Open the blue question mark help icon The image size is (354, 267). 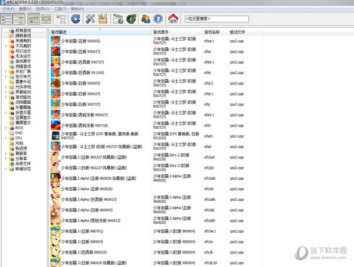click(158, 19)
